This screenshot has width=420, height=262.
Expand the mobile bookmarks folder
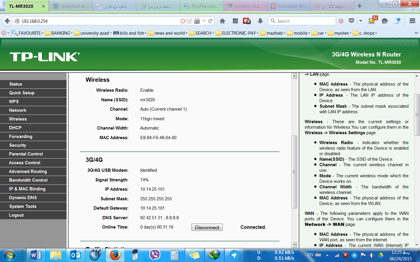(299, 33)
